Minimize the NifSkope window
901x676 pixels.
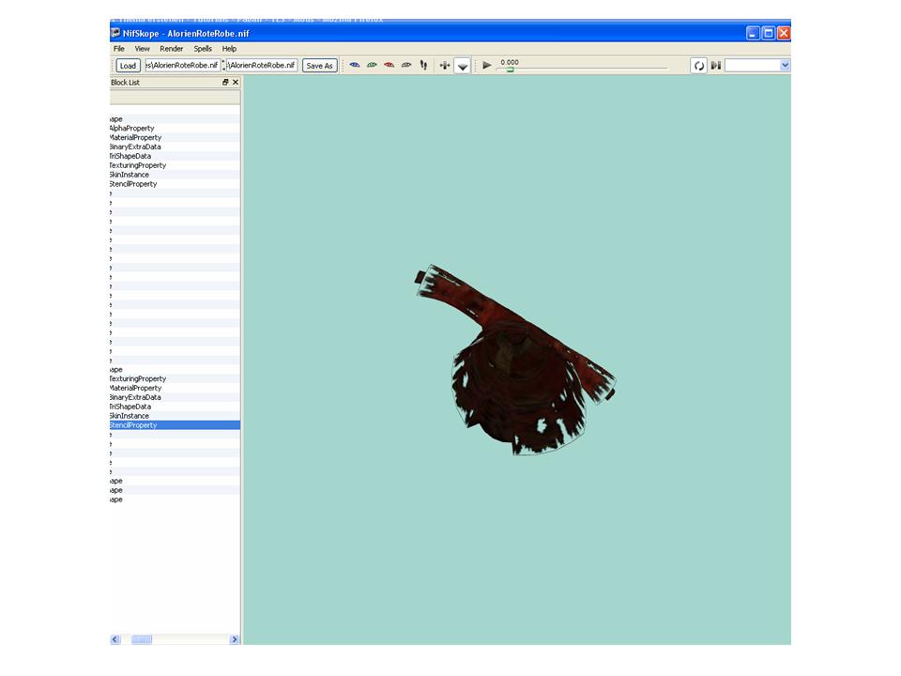click(x=753, y=34)
